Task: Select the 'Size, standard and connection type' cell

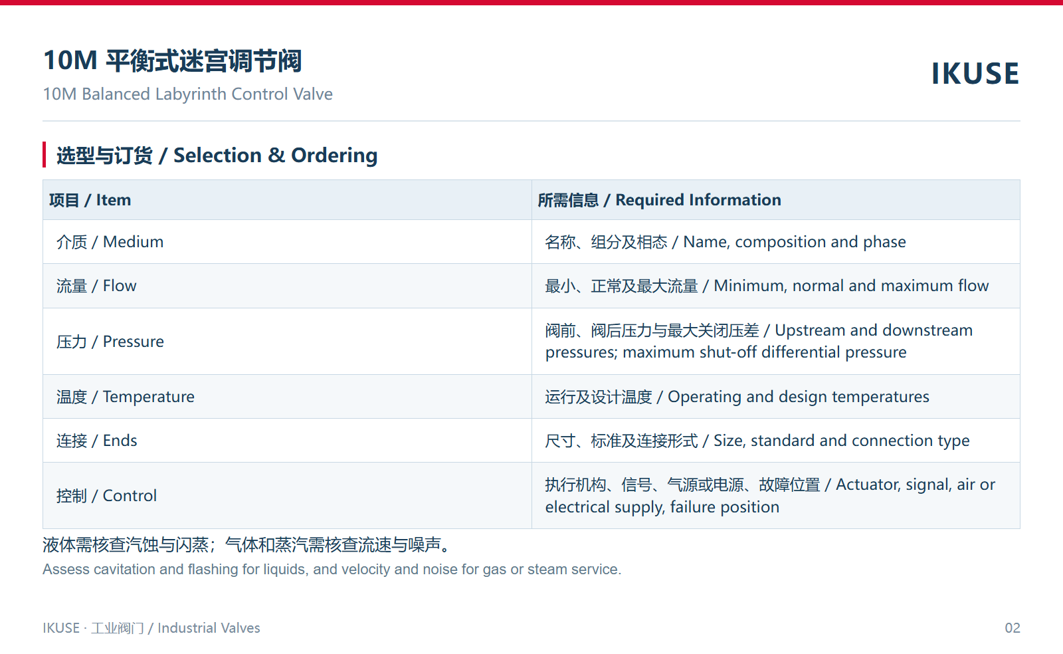Action: (x=776, y=441)
